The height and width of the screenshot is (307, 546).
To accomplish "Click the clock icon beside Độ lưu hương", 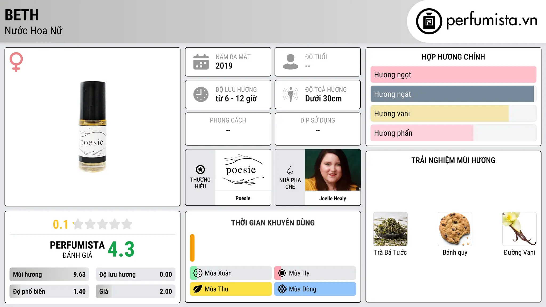I will [201, 94].
